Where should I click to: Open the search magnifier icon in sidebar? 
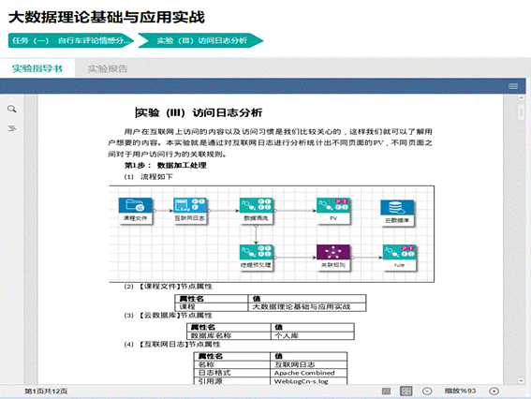pyautogui.click(x=12, y=109)
